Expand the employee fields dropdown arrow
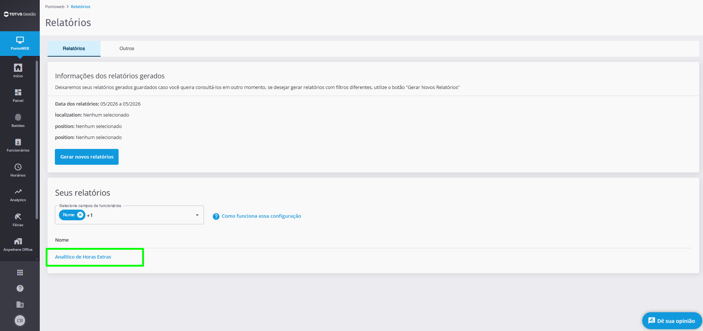Viewport: 703px width, 331px height. [197, 215]
